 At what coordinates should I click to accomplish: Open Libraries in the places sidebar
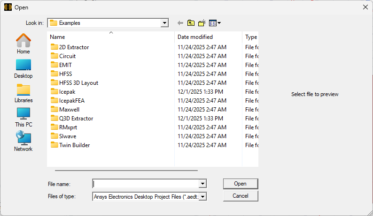coord(23,93)
